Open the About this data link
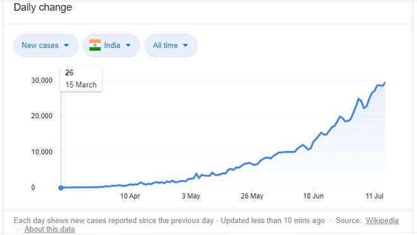417x235 pixels. click(49, 229)
